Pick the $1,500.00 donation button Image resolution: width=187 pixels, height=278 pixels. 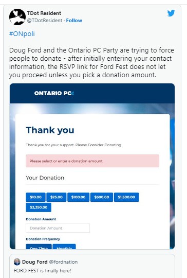(x=126, y=197)
